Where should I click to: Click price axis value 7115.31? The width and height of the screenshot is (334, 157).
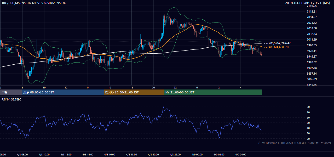tap(312, 12)
